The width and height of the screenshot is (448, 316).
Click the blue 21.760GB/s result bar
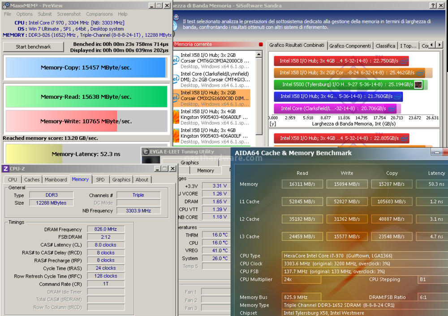click(x=338, y=96)
